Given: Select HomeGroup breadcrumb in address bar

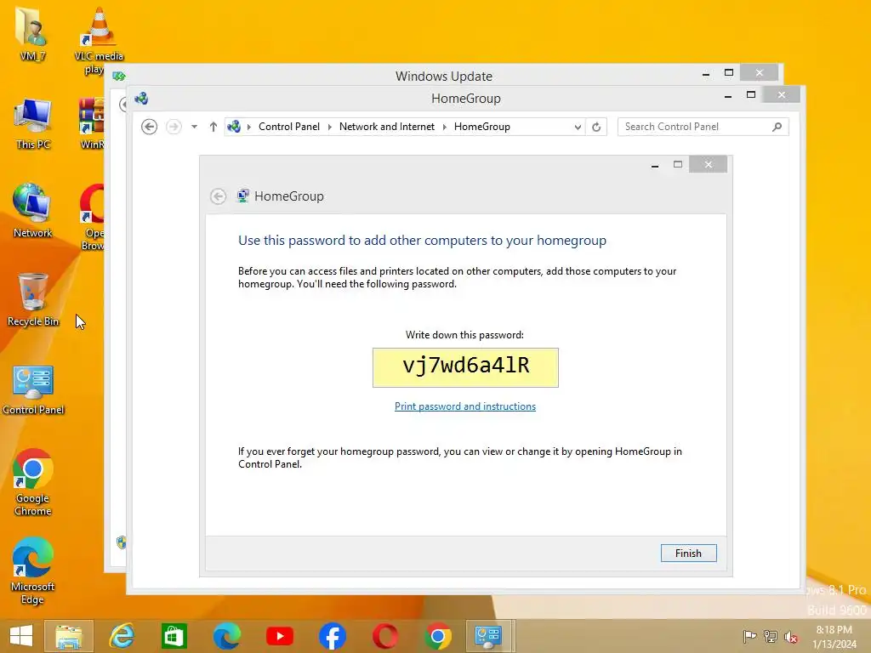Looking at the screenshot, I should click(x=481, y=127).
